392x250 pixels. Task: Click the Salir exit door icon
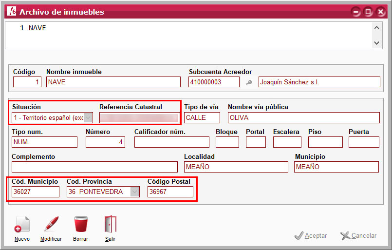111,225
